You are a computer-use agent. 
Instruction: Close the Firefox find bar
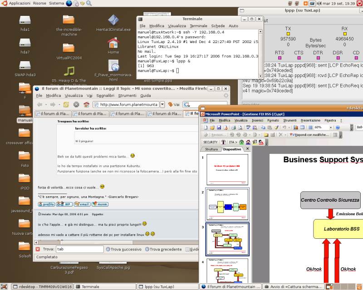(x=38, y=249)
